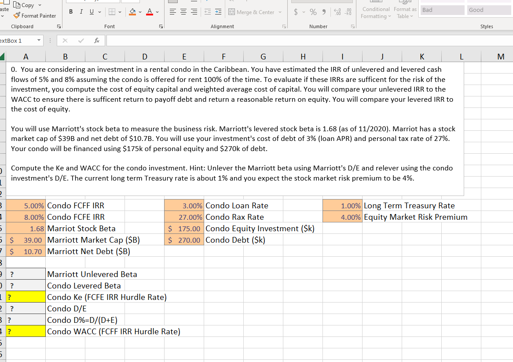This screenshot has height=362, width=513.
Task: Apply comma number style
Action: click(324, 12)
